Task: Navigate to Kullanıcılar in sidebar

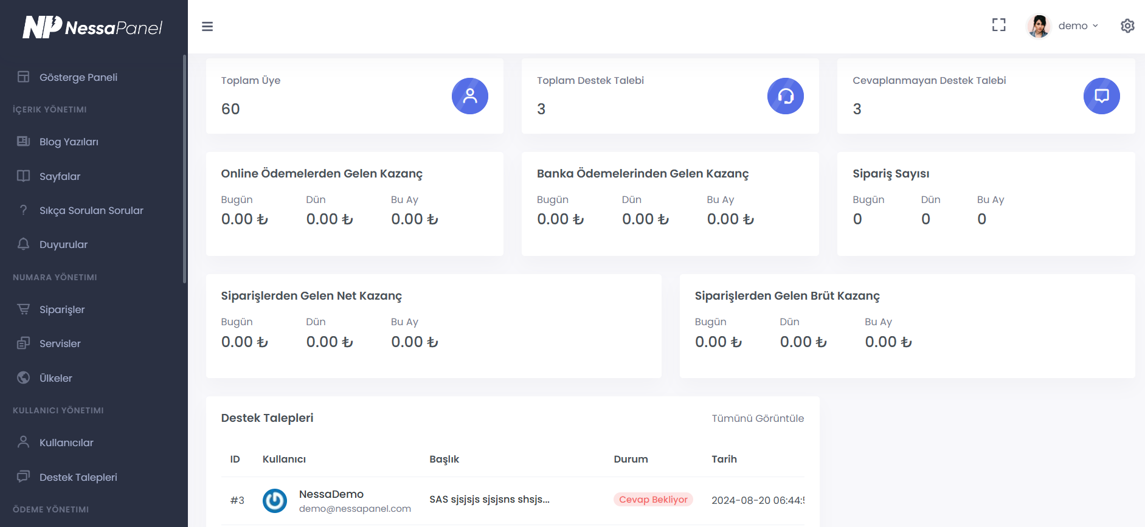Action: click(66, 443)
